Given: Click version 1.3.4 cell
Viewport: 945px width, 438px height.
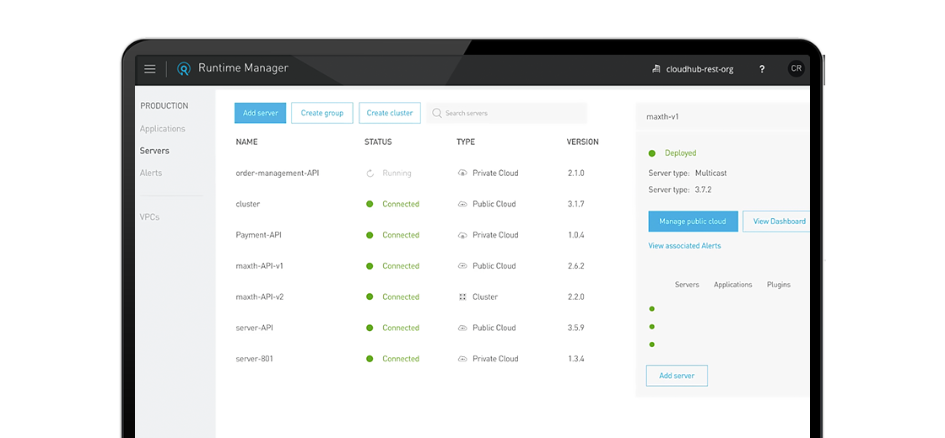Looking at the screenshot, I should click(576, 359).
